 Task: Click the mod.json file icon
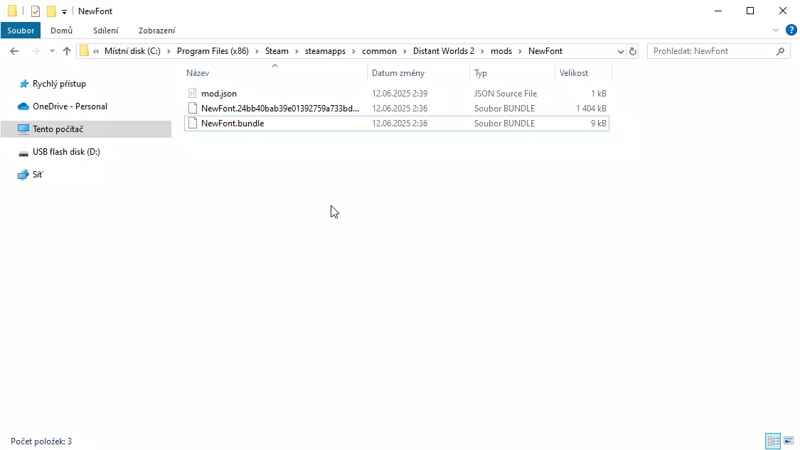[192, 94]
